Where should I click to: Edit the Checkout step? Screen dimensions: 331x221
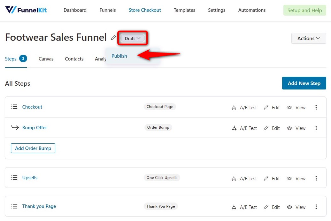pos(272,108)
